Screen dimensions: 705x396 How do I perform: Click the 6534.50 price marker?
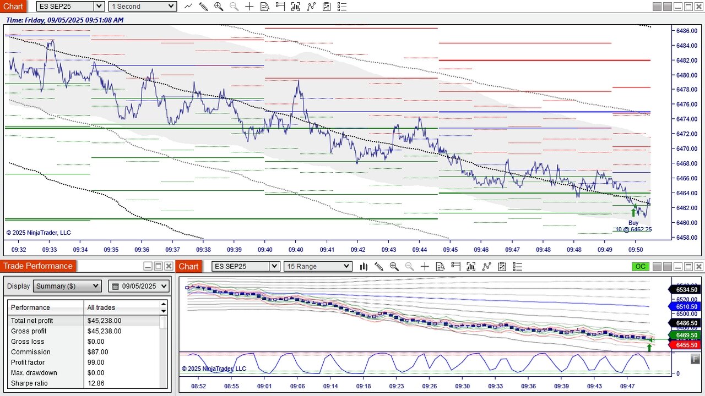pyautogui.click(x=685, y=290)
